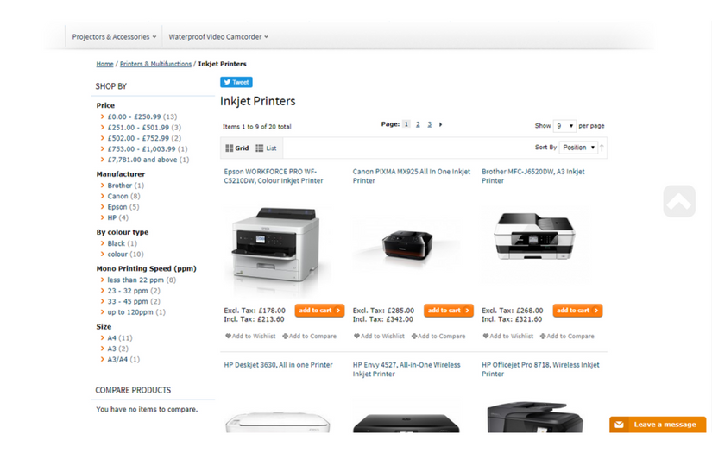Add Brother MFC-J6520DW to wishlist
Image resolution: width=712 pixels, height=453 pixels.
point(508,337)
